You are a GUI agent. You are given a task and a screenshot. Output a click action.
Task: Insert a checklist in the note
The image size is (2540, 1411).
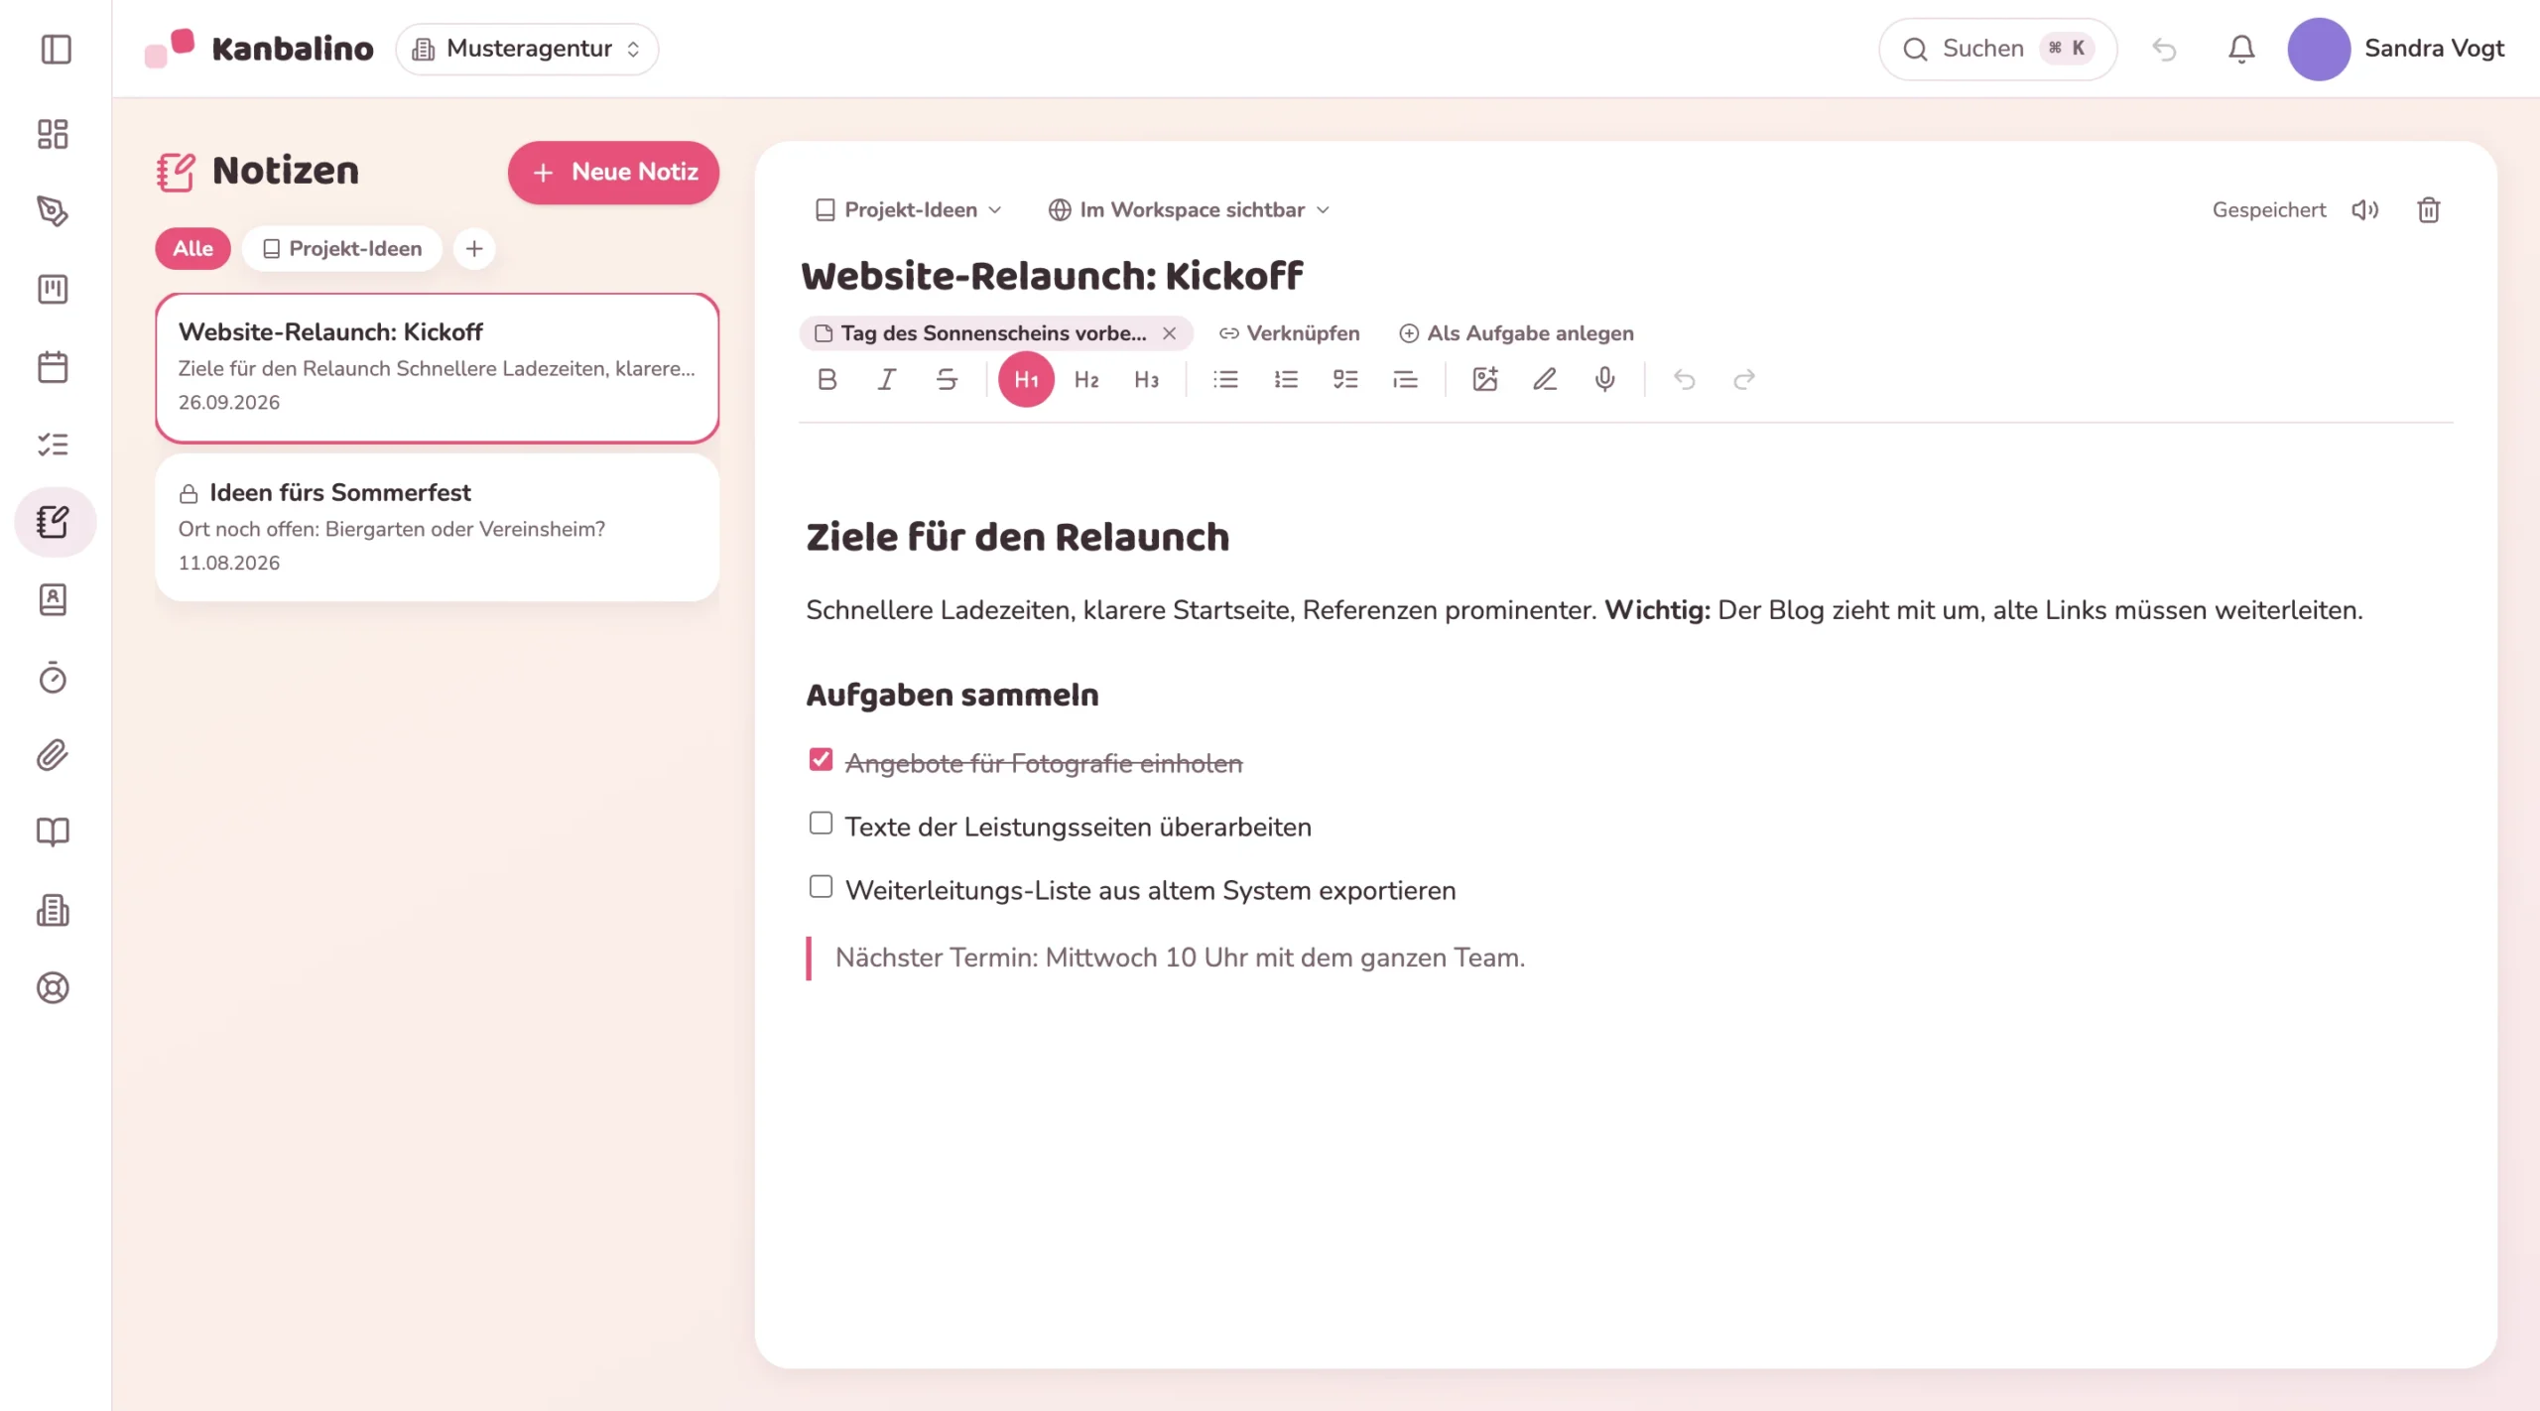click(1345, 379)
